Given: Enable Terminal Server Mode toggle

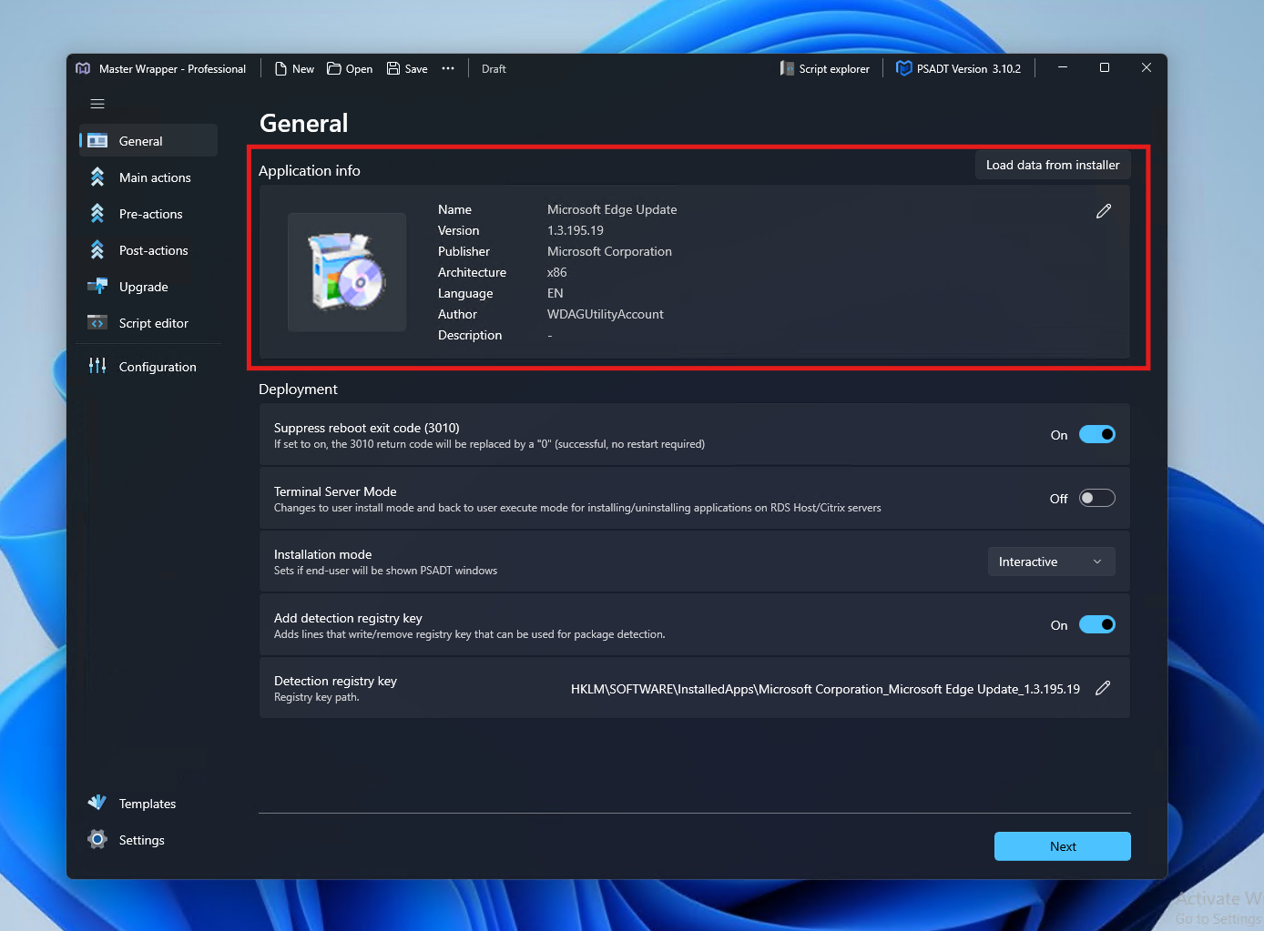Looking at the screenshot, I should (1097, 498).
